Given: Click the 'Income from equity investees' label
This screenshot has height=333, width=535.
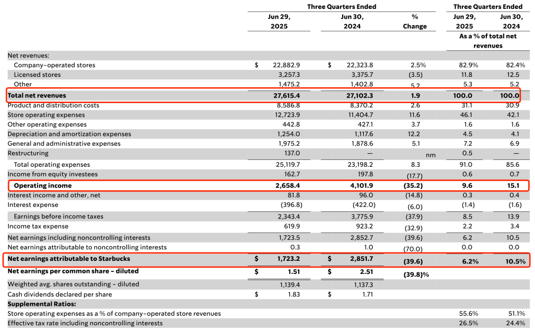Looking at the screenshot, I should tap(53, 174).
